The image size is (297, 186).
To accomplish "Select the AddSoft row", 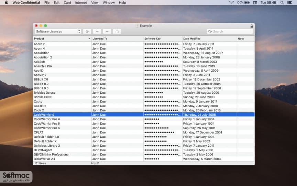I will click(x=144, y=62).
